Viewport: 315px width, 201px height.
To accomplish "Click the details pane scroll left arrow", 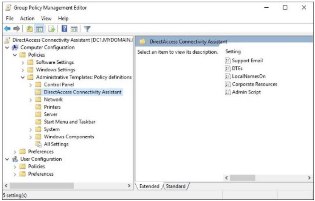I will click(226, 178).
